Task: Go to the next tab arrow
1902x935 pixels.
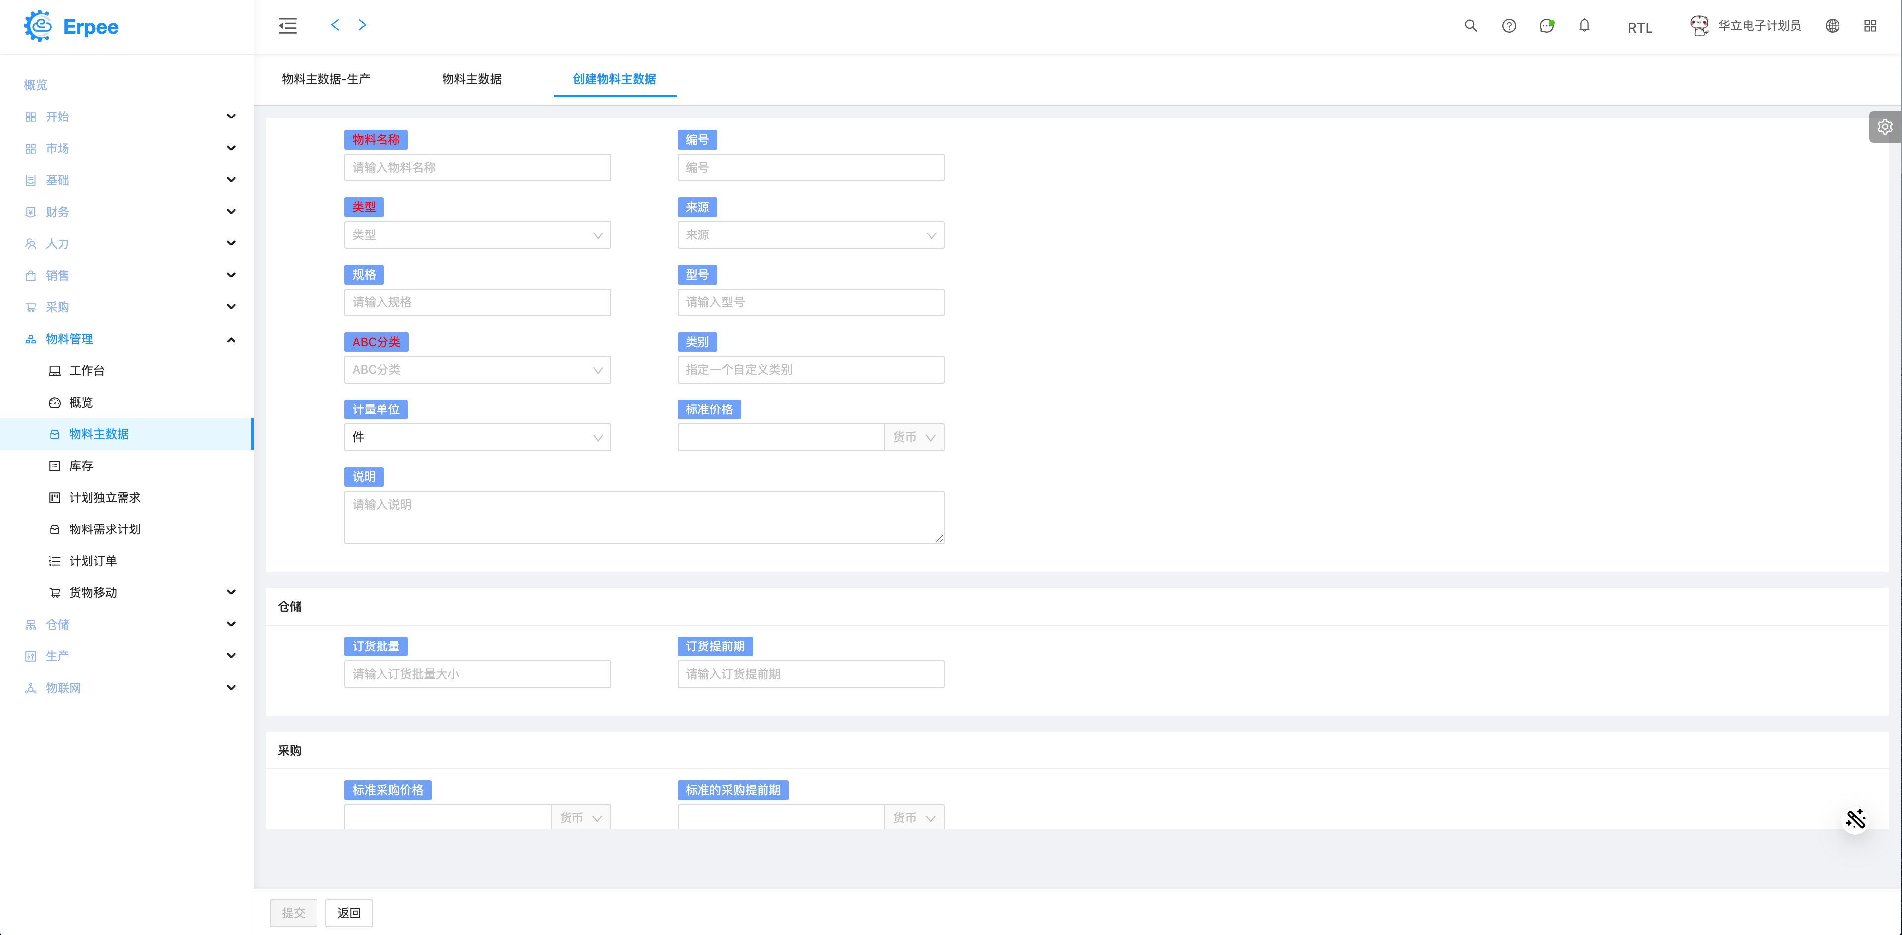Action: 362,25
